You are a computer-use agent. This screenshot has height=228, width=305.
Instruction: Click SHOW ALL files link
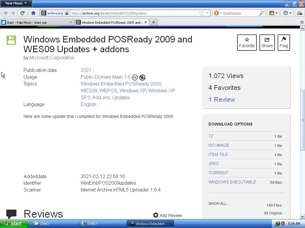coord(217,204)
